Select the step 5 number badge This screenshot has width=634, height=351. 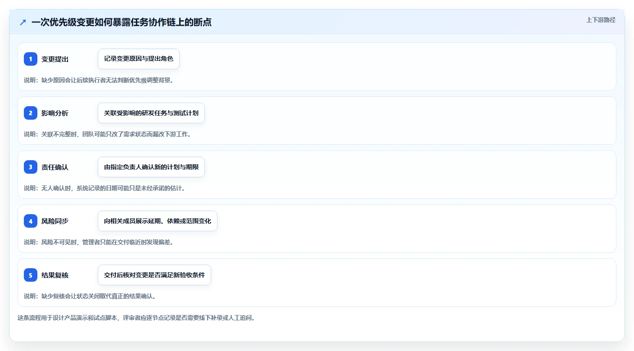31,275
